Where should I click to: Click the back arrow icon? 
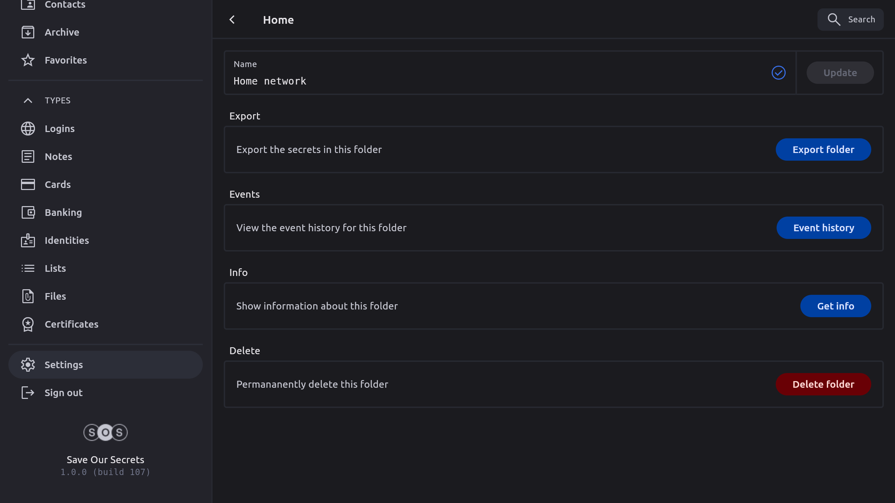click(232, 20)
